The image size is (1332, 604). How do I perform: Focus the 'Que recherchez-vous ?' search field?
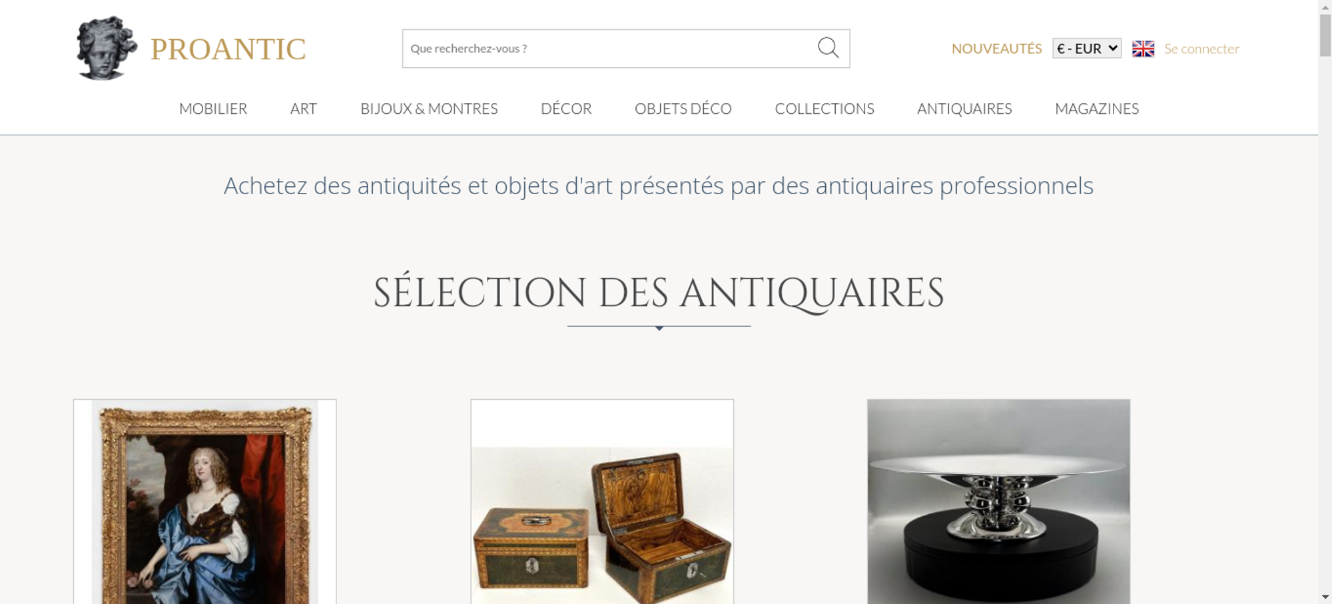[609, 49]
